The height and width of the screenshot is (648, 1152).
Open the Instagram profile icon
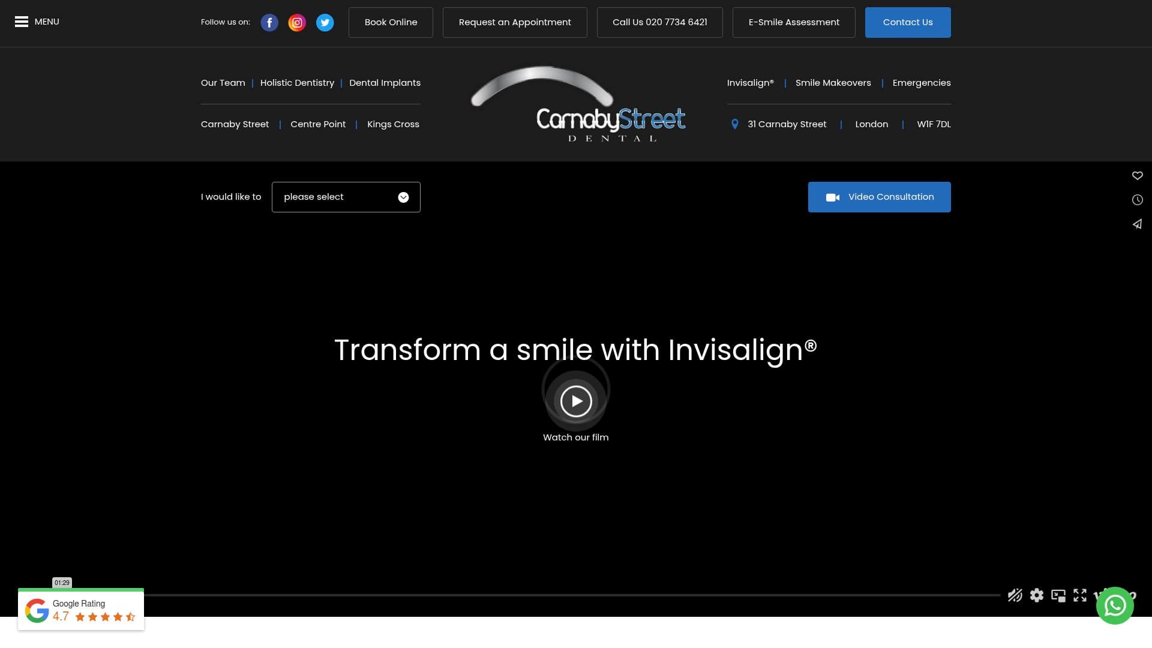[x=297, y=23]
